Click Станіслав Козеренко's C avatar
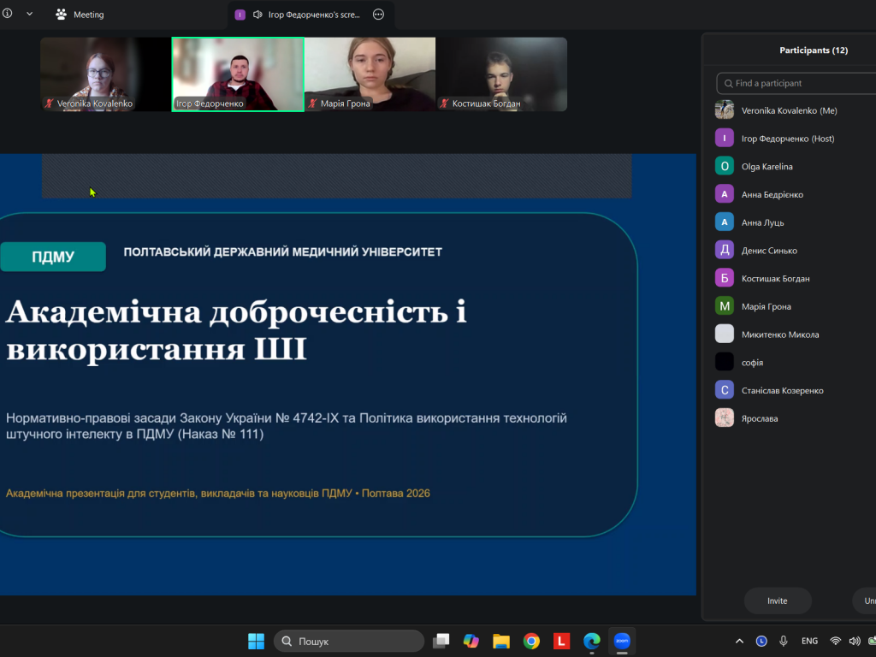The image size is (876, 657). point(725,390)
